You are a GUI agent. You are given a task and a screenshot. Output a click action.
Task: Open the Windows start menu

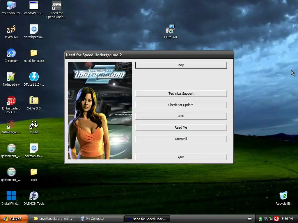[14, 219]
